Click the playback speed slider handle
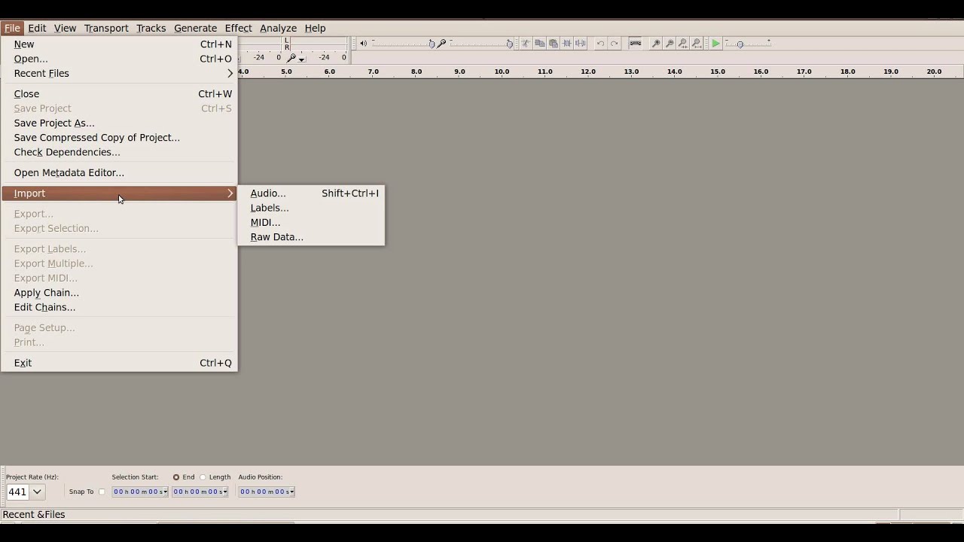This screenshot has height=542, width=964. pos(740,44)
